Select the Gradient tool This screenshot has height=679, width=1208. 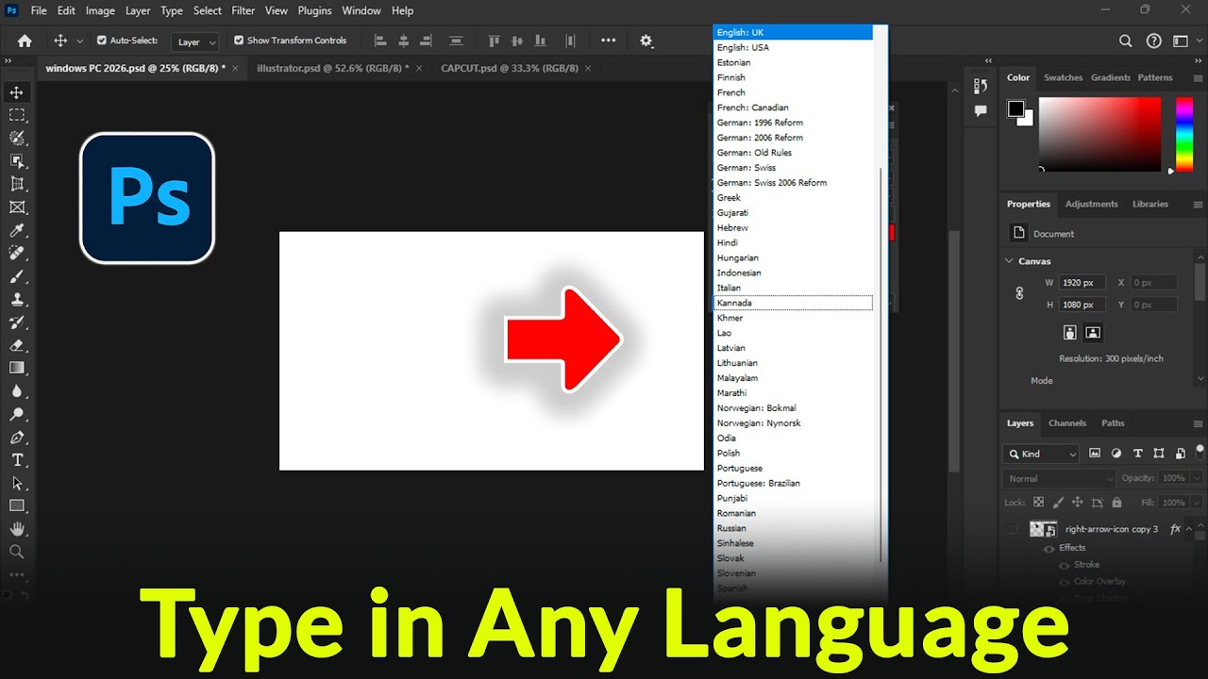tap(17, 368)
